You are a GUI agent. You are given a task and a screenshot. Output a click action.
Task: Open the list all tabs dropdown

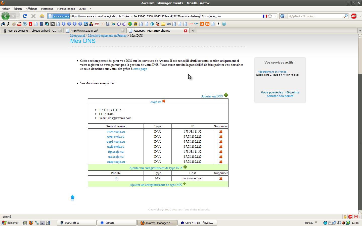click(x=360, y=31)
